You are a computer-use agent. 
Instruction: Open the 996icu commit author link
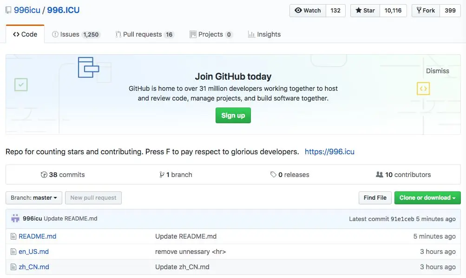[x=33, y=218]
